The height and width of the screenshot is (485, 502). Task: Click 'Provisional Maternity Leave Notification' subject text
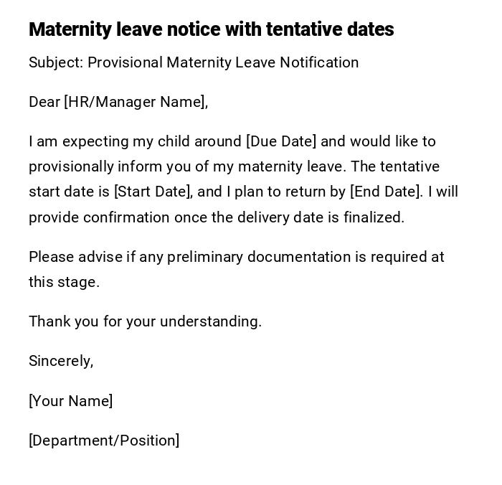(223, 62)
